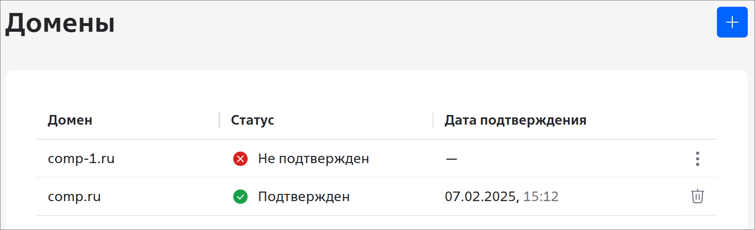
Task: Select the comp-1.ru domain name
Action: pos(81,159)
